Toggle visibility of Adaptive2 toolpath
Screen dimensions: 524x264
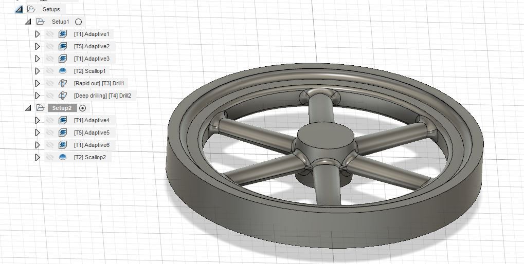pos(50,46)
